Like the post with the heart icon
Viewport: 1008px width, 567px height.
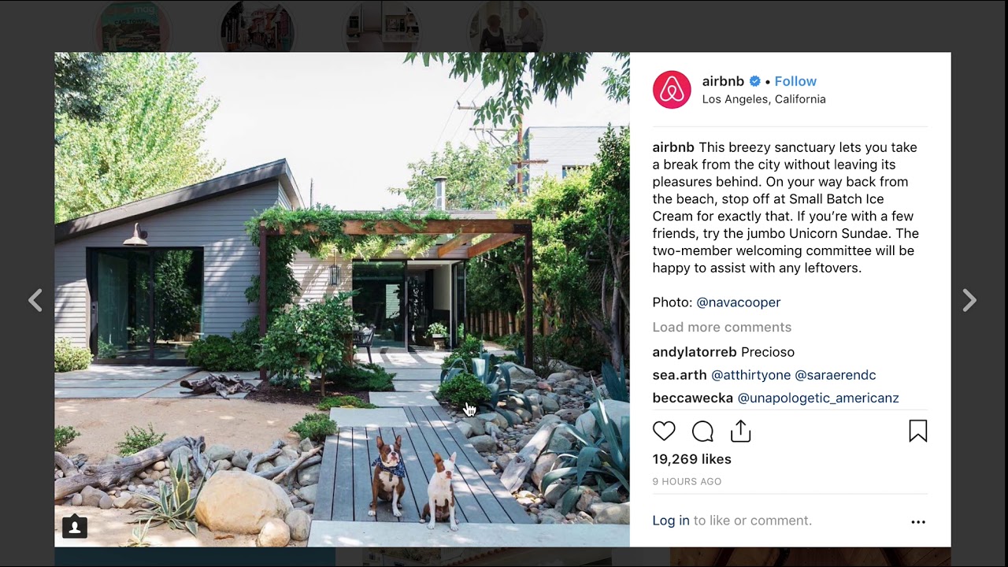click(664, 431)
